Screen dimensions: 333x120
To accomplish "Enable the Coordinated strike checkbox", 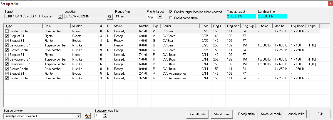I will 171,18.
